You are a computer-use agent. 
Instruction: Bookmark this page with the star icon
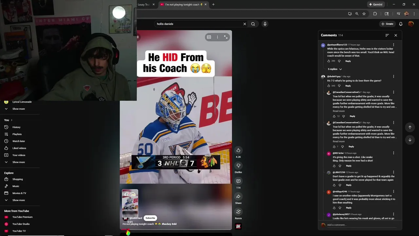pyautogui.click(x=364, y=14)
